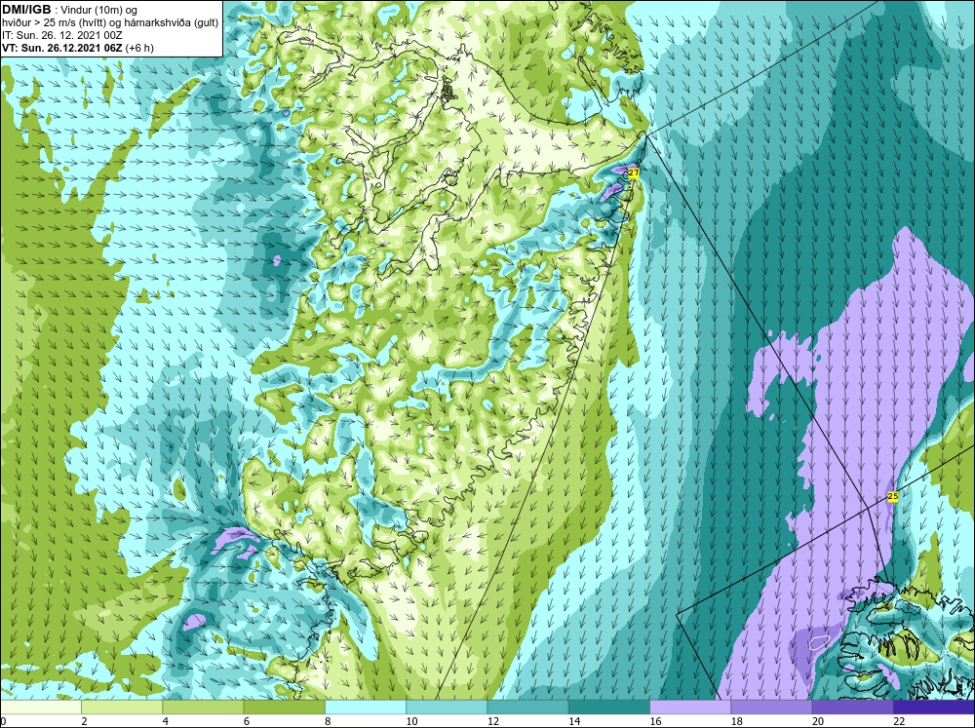
Task: Pick the 8–10 m/s light cyan swatch
Action: click(x=366, y=708)
